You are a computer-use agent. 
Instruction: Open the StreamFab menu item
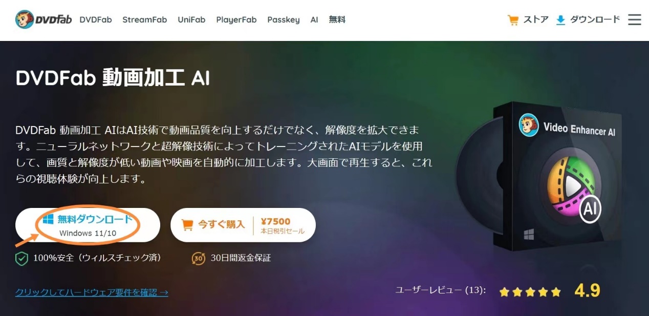145,20
